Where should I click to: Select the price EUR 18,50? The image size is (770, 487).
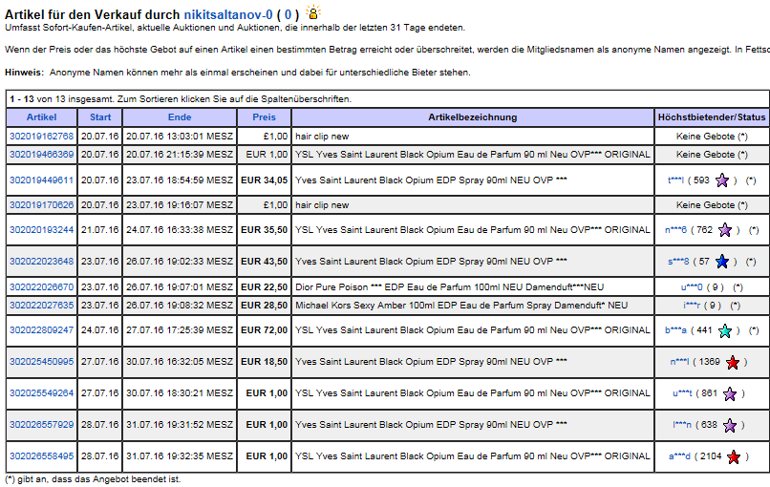point(265,361)
